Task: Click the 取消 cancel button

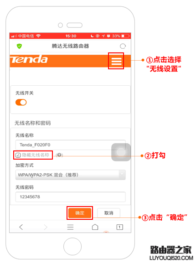Action: (108, 213)
